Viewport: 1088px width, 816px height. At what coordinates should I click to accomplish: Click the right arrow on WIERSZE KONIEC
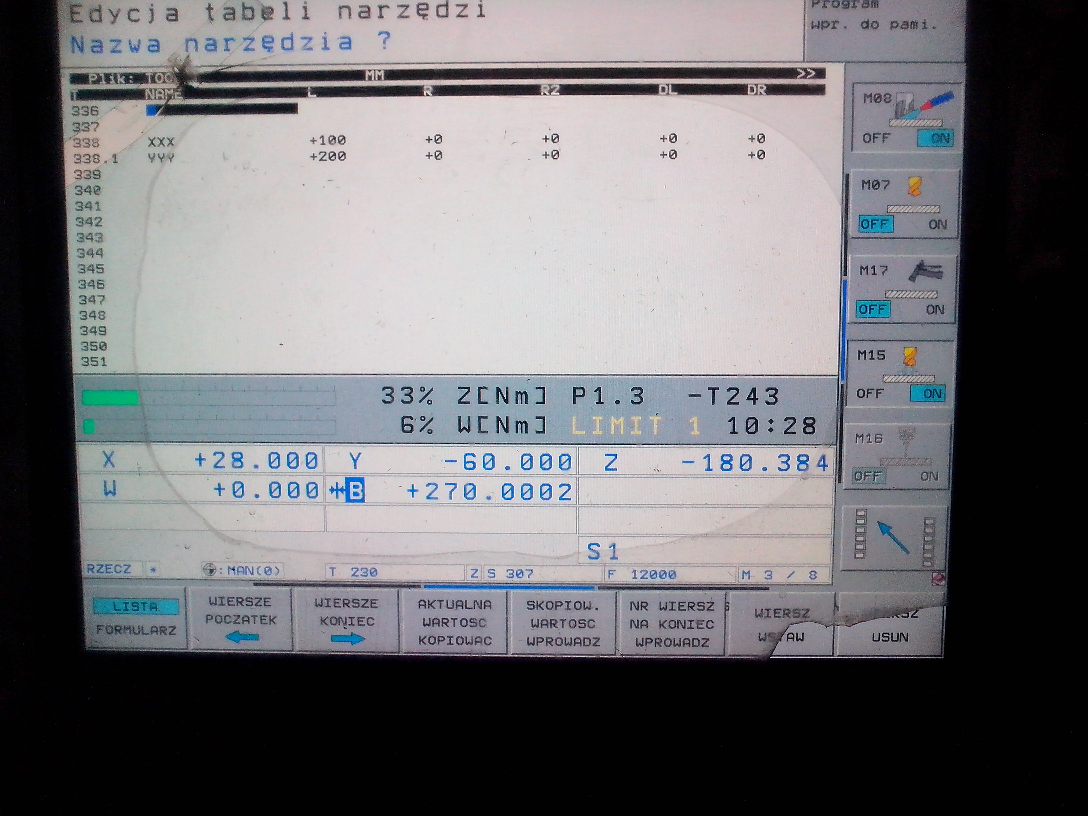pyautogui.click(x=348, y=639)
